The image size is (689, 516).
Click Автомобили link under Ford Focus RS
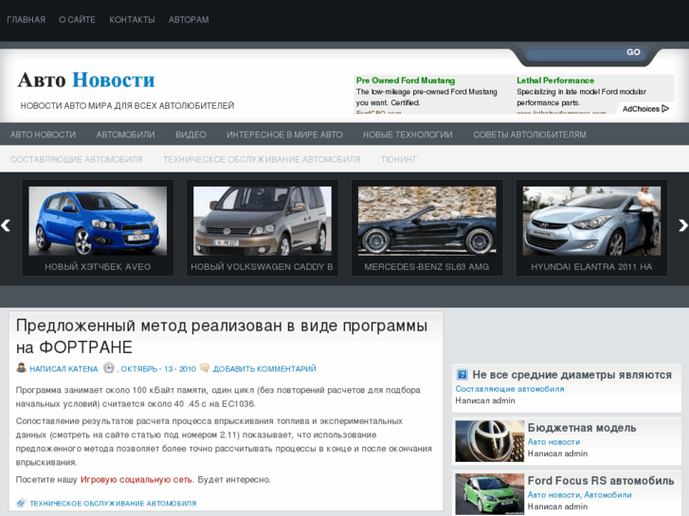(607, 495)
